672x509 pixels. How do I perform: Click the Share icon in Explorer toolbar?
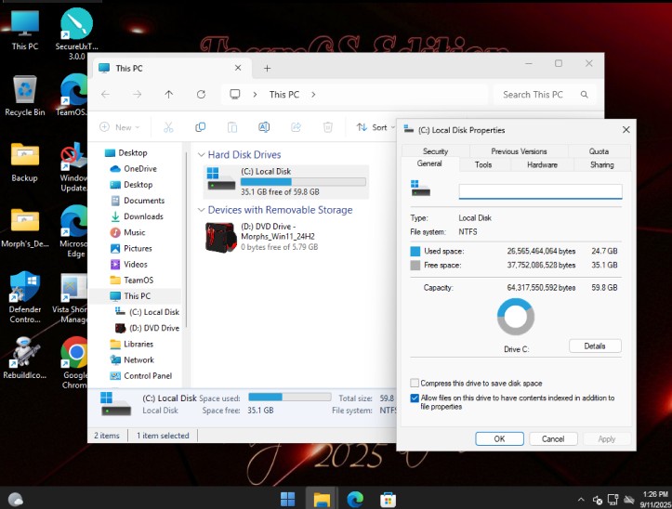pos(296,127)
